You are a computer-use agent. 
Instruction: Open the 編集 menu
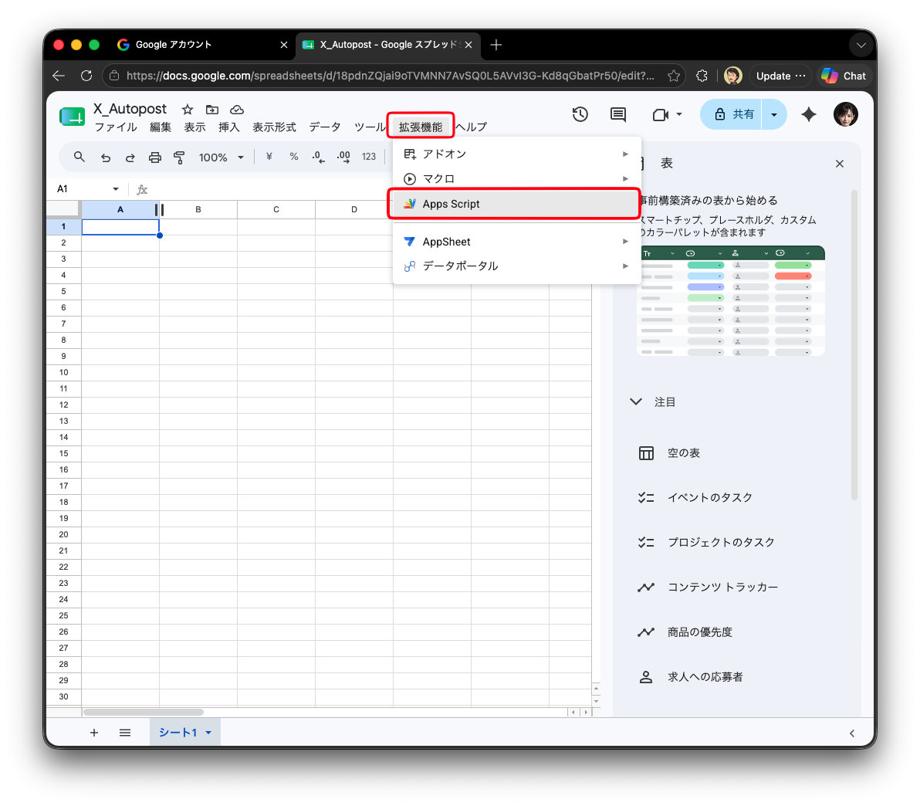tap(161, 127)
